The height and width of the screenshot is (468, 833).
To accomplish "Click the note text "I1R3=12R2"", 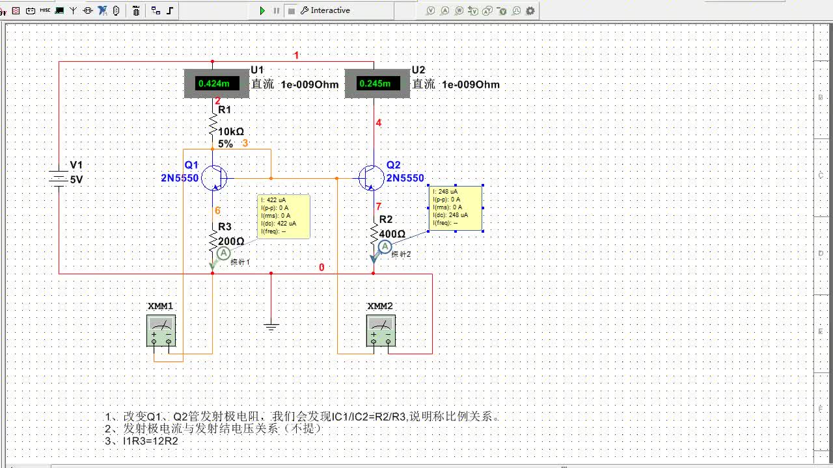I will coord(150,441).
